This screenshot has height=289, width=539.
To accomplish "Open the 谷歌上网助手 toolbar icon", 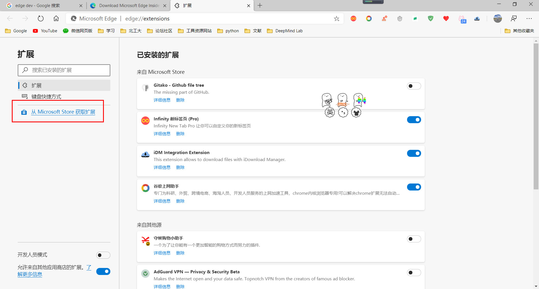I will [369, 19].
